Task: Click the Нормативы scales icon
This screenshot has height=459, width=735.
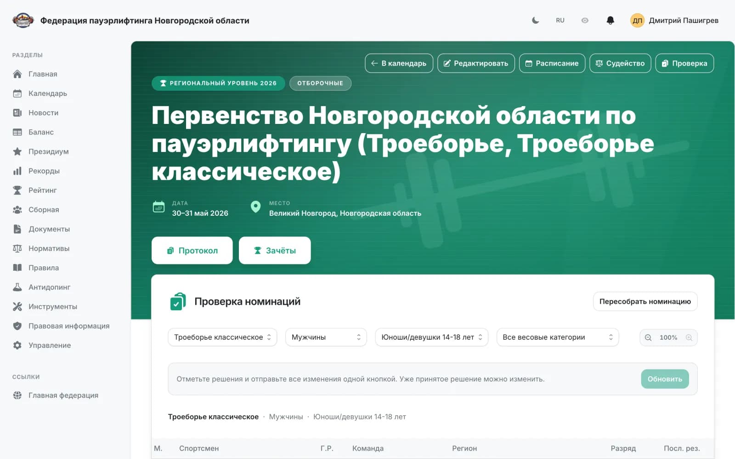Action: point(17,248)
